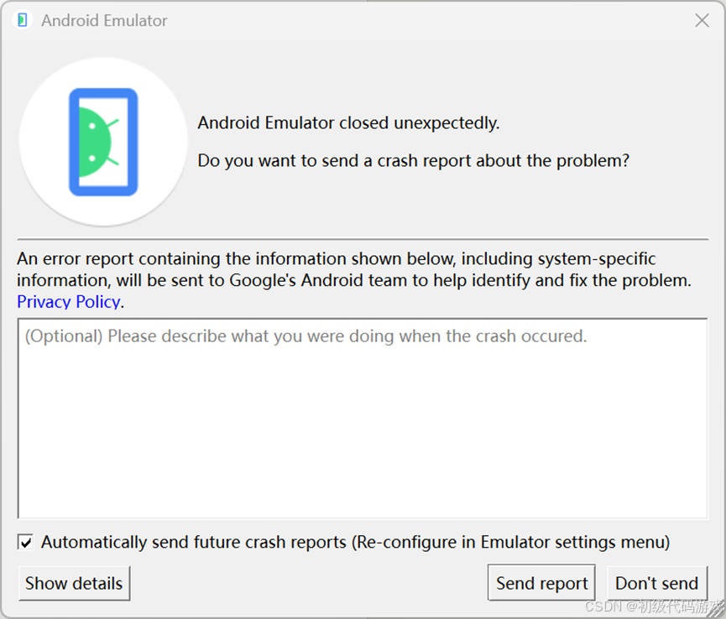The image size is (726, 619).
Task: Click the large Android robot phone logo
Action: coord(103,142)
